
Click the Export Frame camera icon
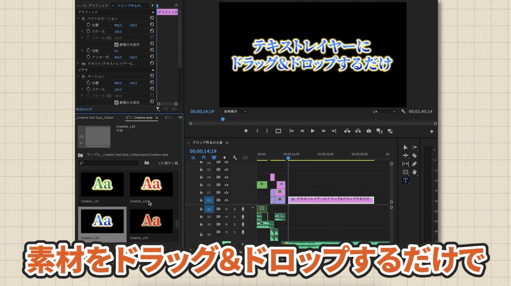(x=369, y=131)
